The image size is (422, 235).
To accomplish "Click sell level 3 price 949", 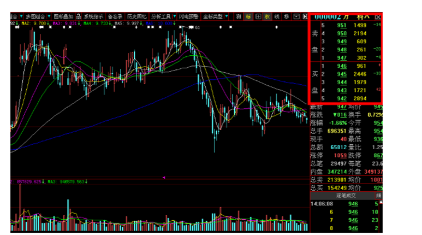I will (342, 42).
